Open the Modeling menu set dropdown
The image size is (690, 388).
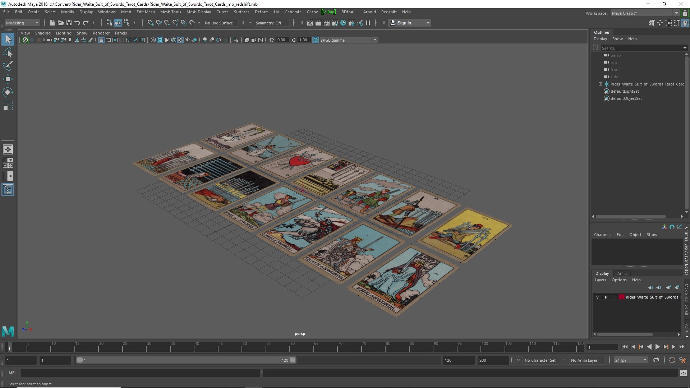click(x=22, y=23)
